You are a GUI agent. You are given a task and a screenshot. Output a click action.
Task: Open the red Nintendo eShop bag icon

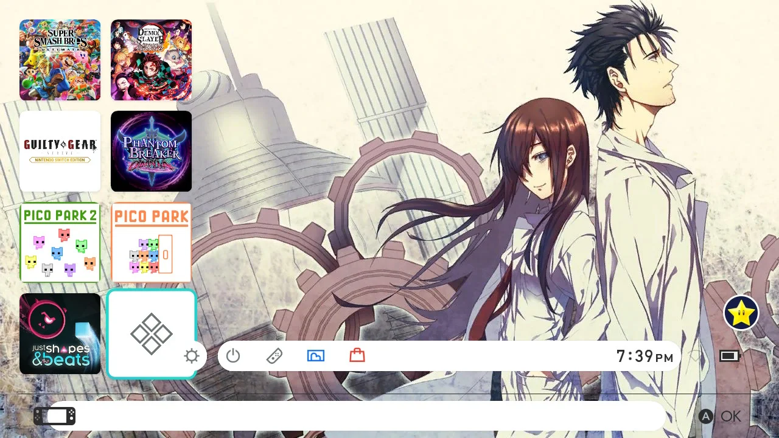click(x=357, y=355)
